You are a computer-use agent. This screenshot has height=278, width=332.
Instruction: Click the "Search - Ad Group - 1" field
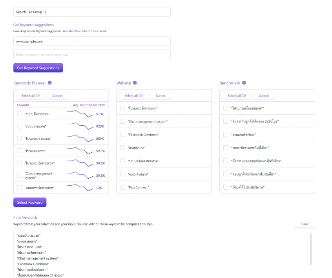coord(92,11)
